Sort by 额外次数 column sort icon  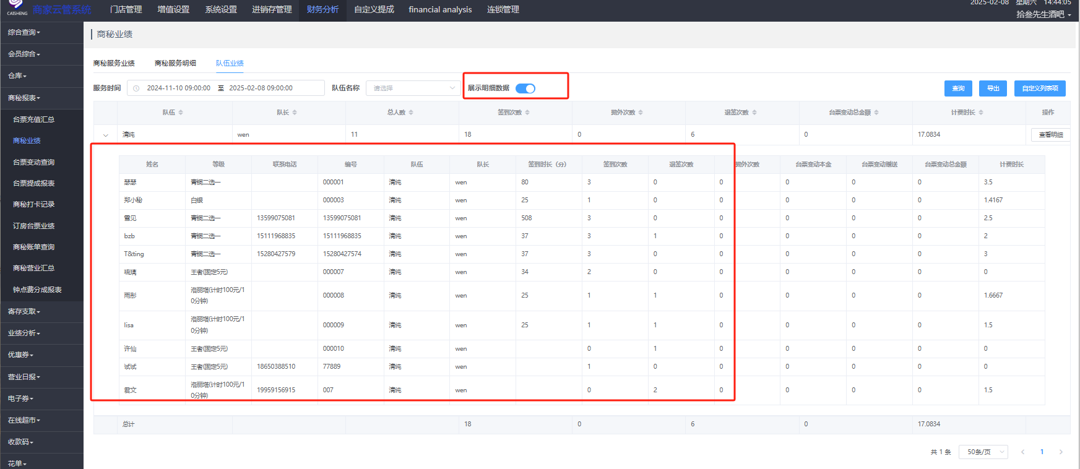[641, 113]
